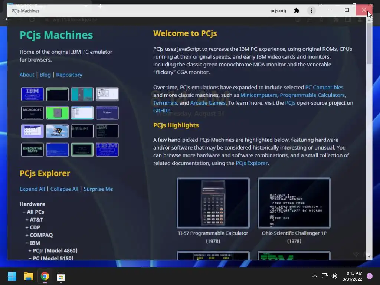Follow the GitHub link
The image size is (380, 285).
(162, 111)
